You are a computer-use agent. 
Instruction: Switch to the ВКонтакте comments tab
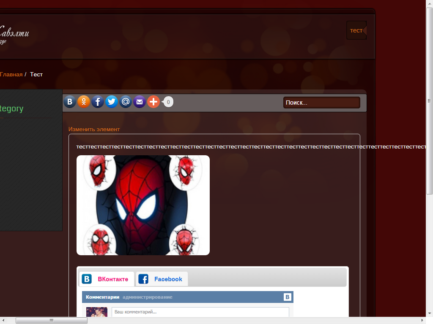(x=107, y=279)
